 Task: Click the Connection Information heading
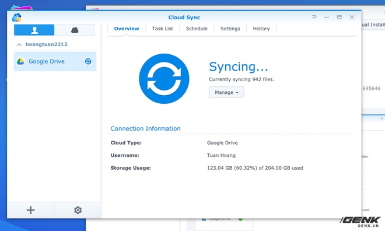(145, 128)
